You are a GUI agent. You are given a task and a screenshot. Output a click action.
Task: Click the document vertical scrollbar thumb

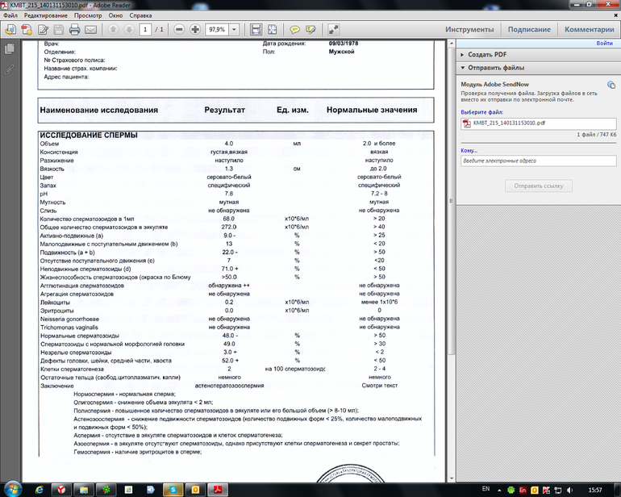[x=451, y=202]
